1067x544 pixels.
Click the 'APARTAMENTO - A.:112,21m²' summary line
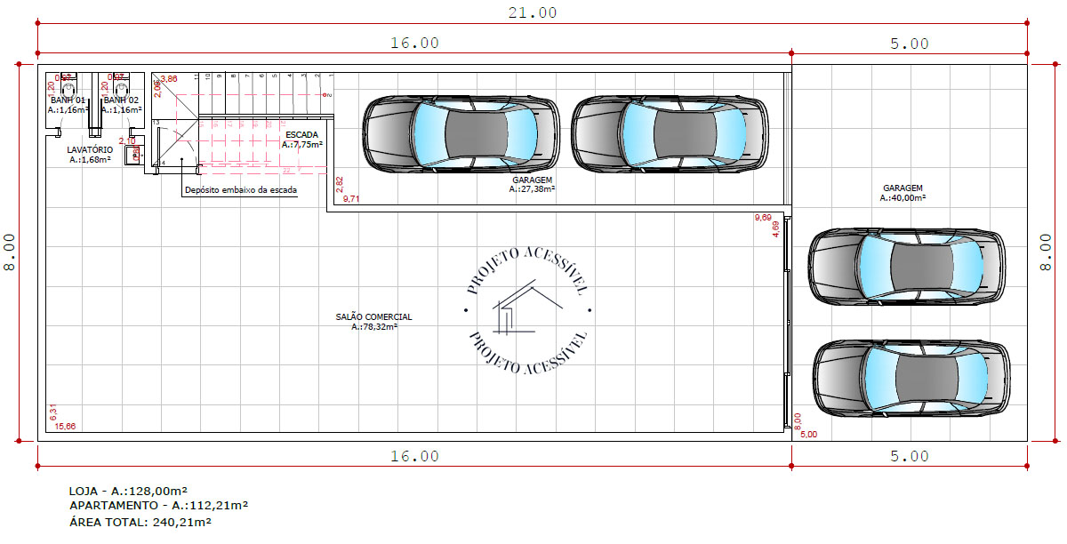(x=158, y=505)
